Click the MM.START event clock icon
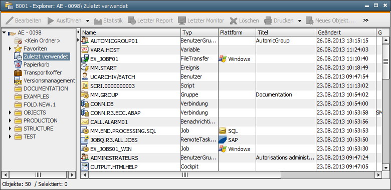The height and width of the screenshot is (190, 391). pyautogui.click(x=85, y=67)
